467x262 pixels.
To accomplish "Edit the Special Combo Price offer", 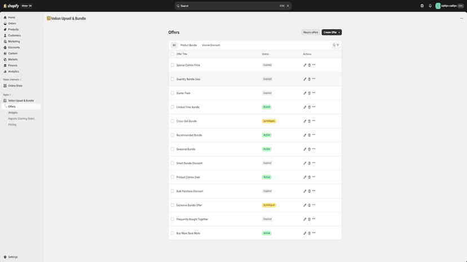I will [x=305, y=65].
